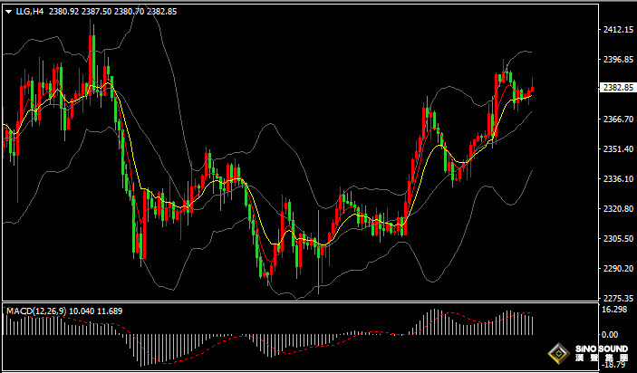The width and height of the screenshot is (637, 373).
Task: Click the MACD(12,26,9) indicator label
Action: pos(36,311)
